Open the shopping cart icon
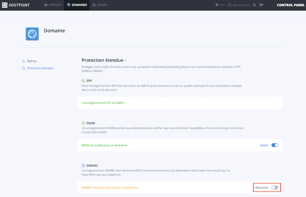 tap(261, 5)
